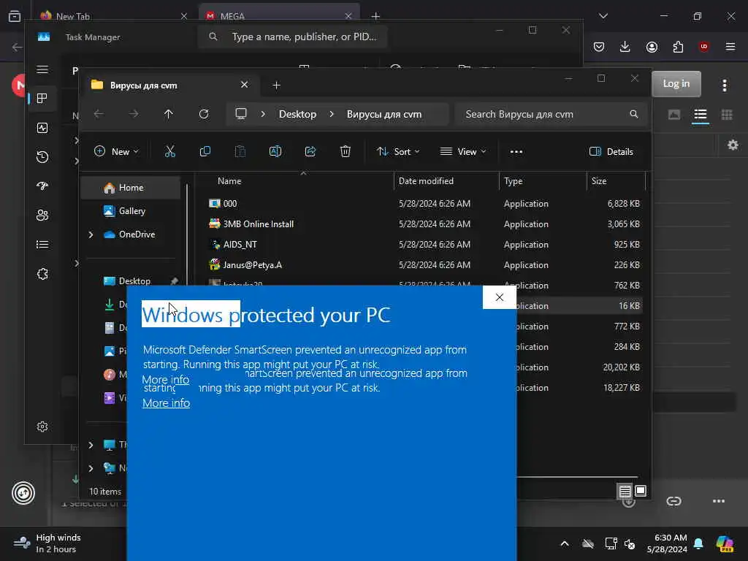Open the View dropdown in Explorer

[462, 152]
